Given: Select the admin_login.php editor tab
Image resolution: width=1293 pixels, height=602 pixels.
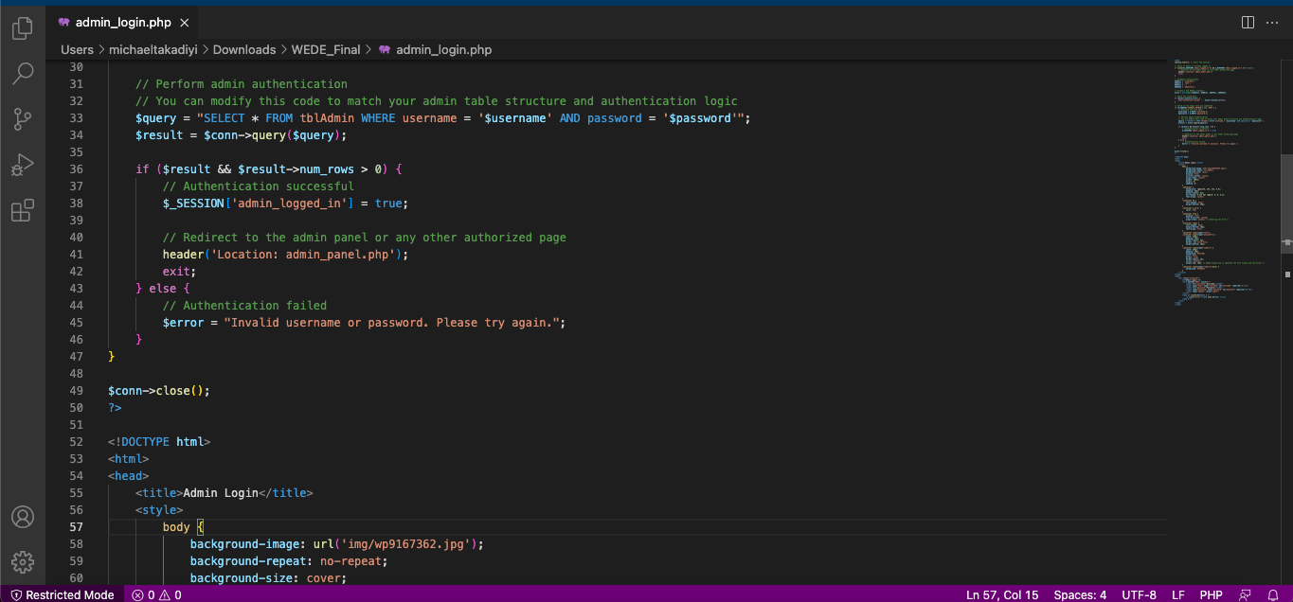Looking at the screenshot, I should pos(122,23).
